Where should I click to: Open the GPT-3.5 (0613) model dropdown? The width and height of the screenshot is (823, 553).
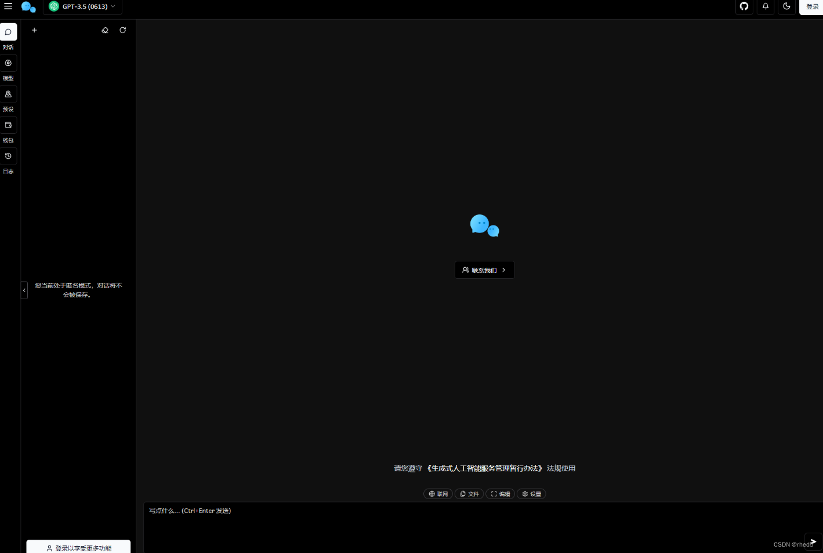coord(82,6)
